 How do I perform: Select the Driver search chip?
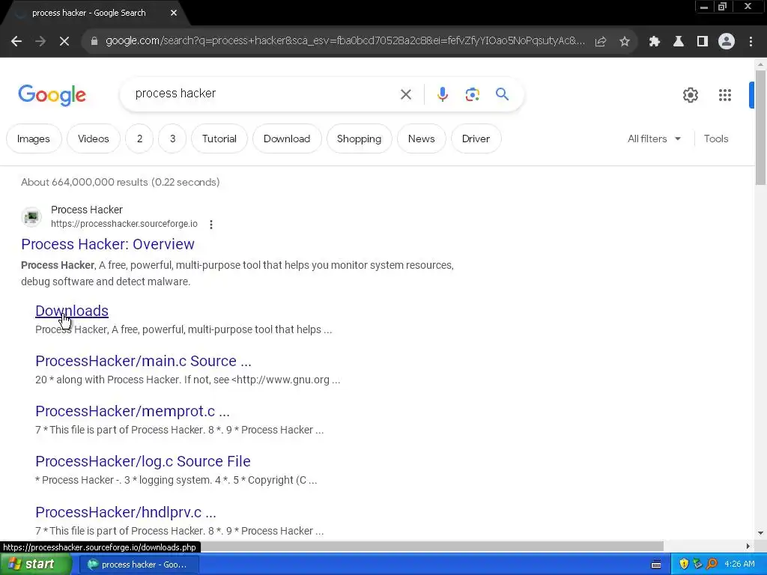click(x=476, y=139)
